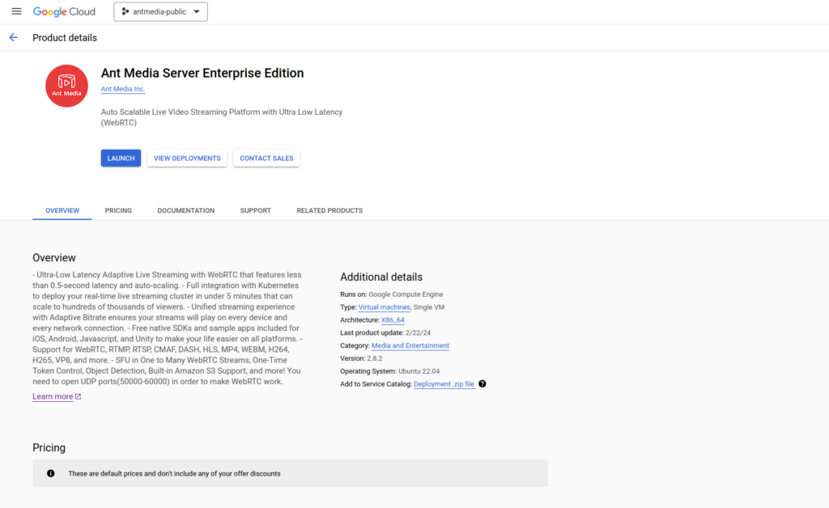The width and height of the screenshot is (829, 508).
Task: Open the Related Products tab
Action: [x=329, y=210]
